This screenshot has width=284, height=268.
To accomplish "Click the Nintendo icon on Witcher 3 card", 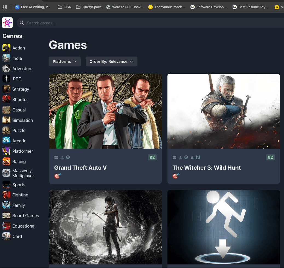I will pyautogui.click(x=198, y=157).
